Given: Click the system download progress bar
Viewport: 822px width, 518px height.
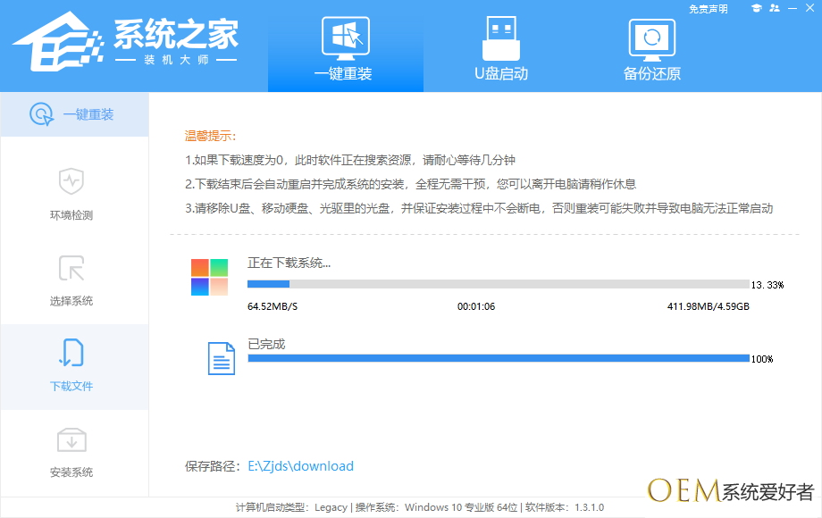Looking at the screenshot, I should (498, 284).
